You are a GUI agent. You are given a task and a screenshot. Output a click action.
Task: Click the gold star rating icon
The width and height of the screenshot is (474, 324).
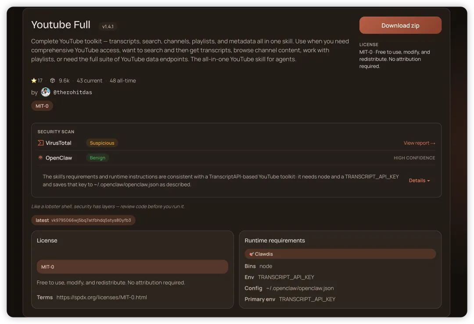[x=34, y=81]
